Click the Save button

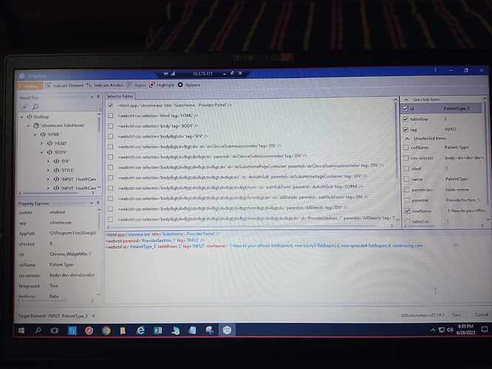(457, 315)
